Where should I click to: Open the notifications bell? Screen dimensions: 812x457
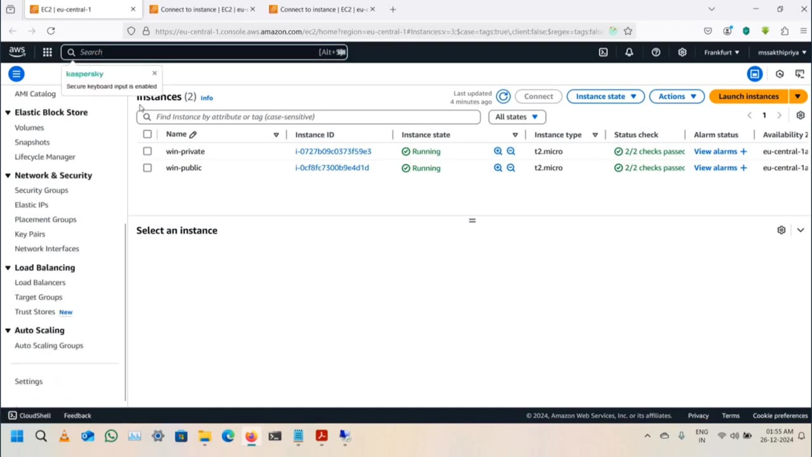[629, 52]
